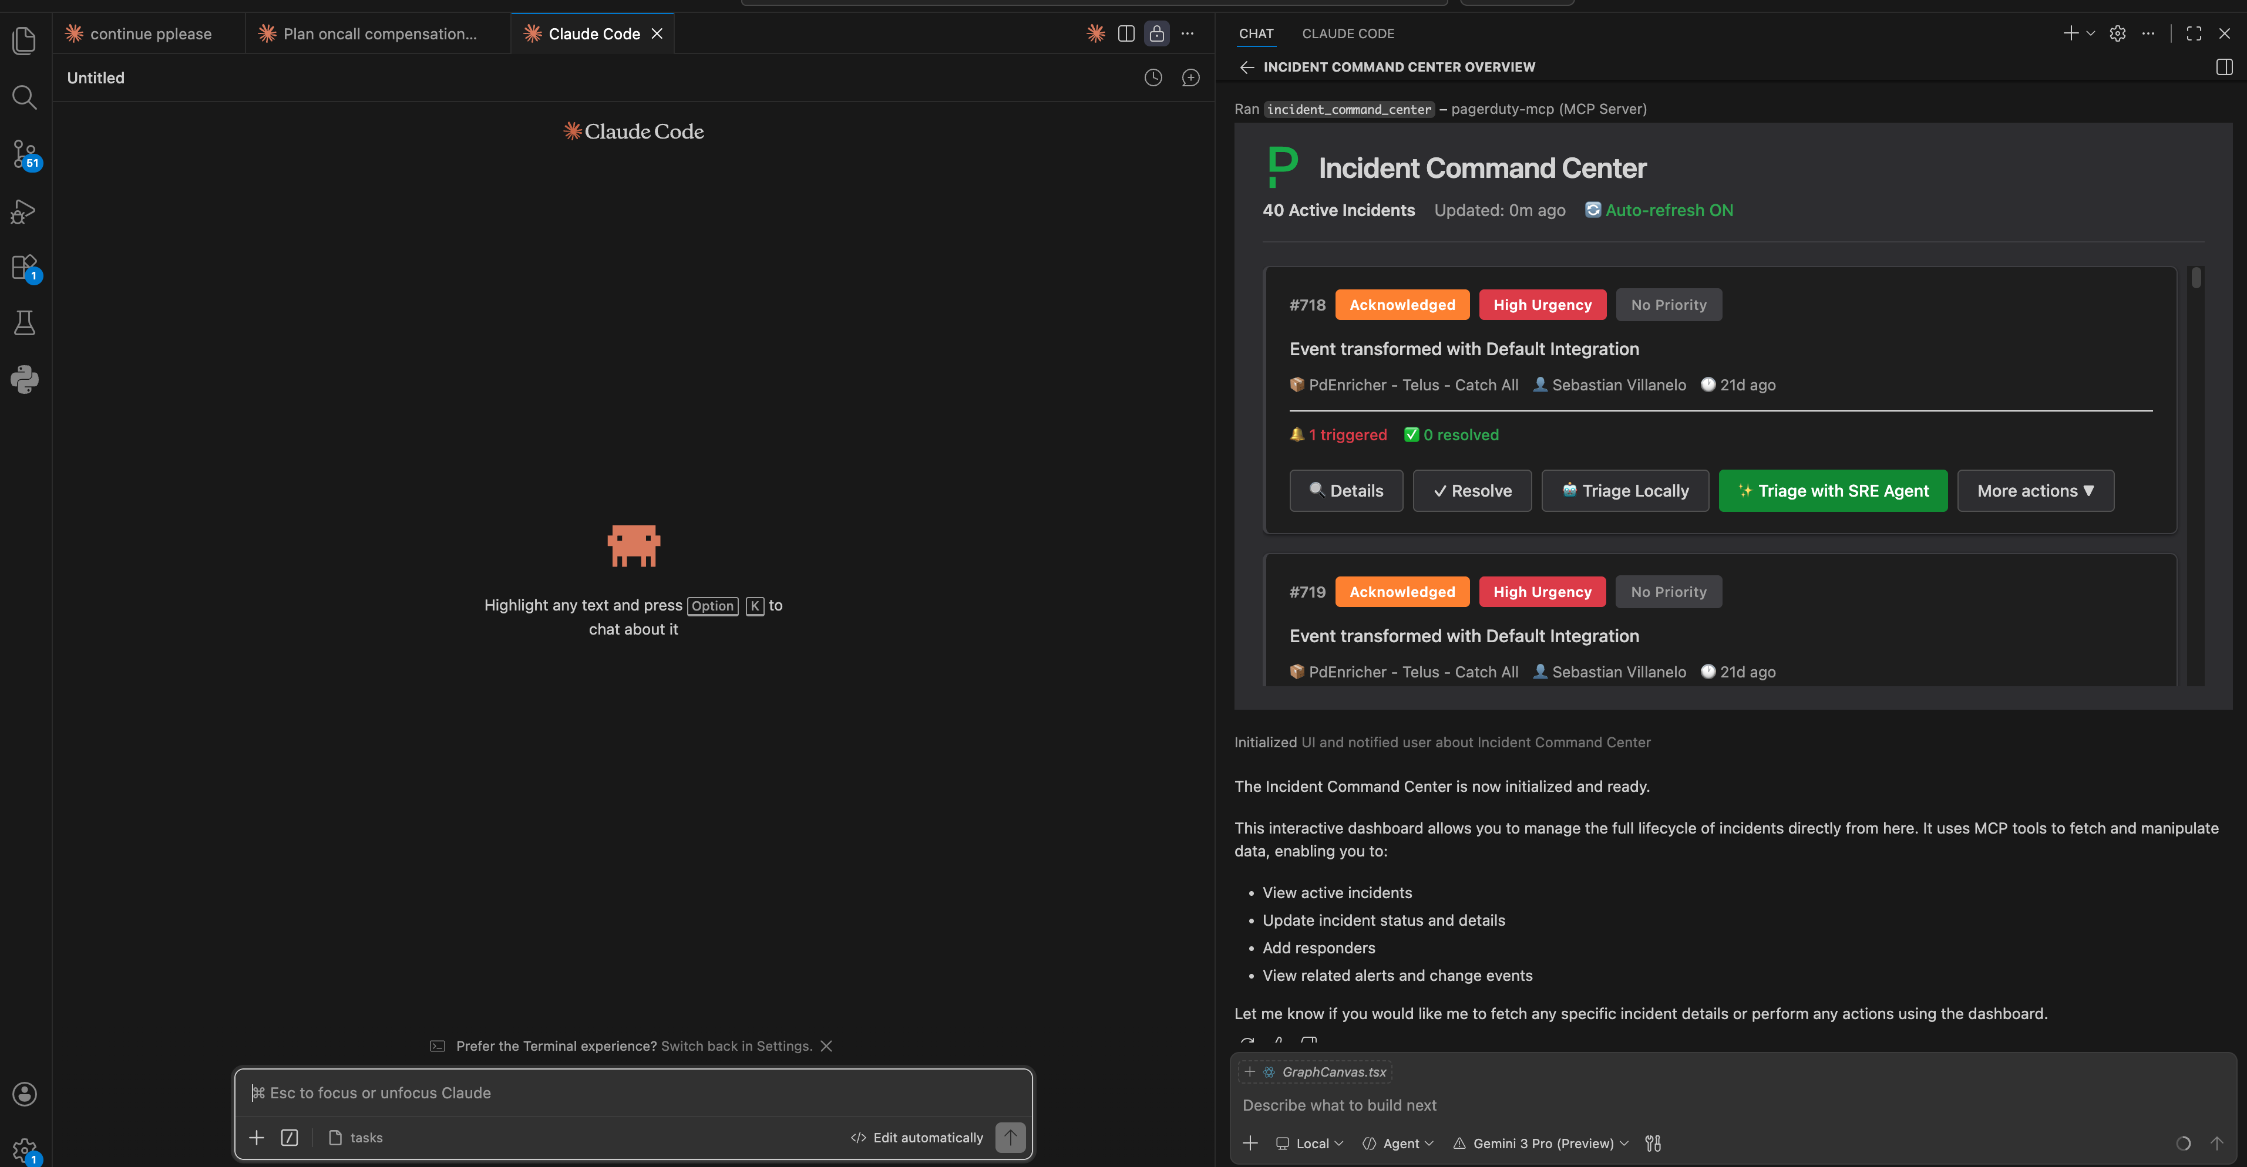The width and height of the screenshot is (2247, 1167).
Task: Open MCP tools via the wrench icon
Action: point(1653,1142)
